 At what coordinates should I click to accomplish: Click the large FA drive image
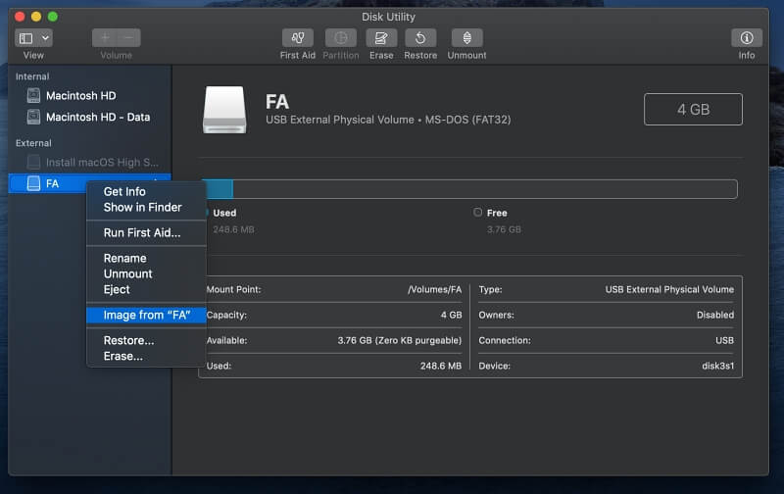click(224, 110)
